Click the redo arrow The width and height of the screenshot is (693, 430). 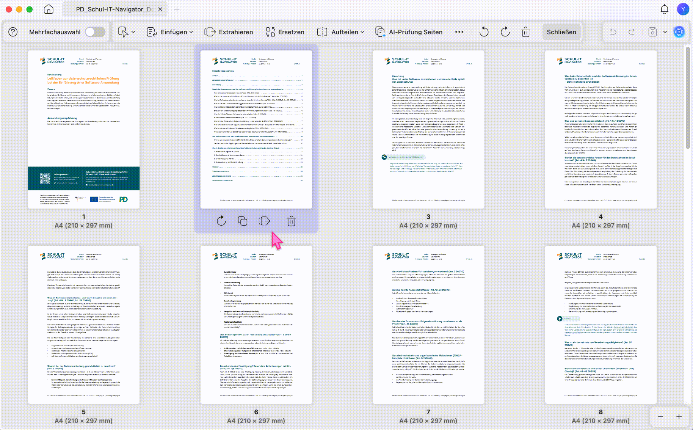point(632,32)
